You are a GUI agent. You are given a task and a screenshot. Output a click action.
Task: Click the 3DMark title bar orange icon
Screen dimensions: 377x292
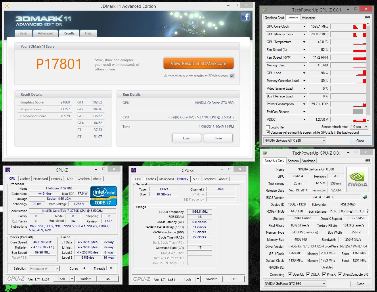pos(7,6)
